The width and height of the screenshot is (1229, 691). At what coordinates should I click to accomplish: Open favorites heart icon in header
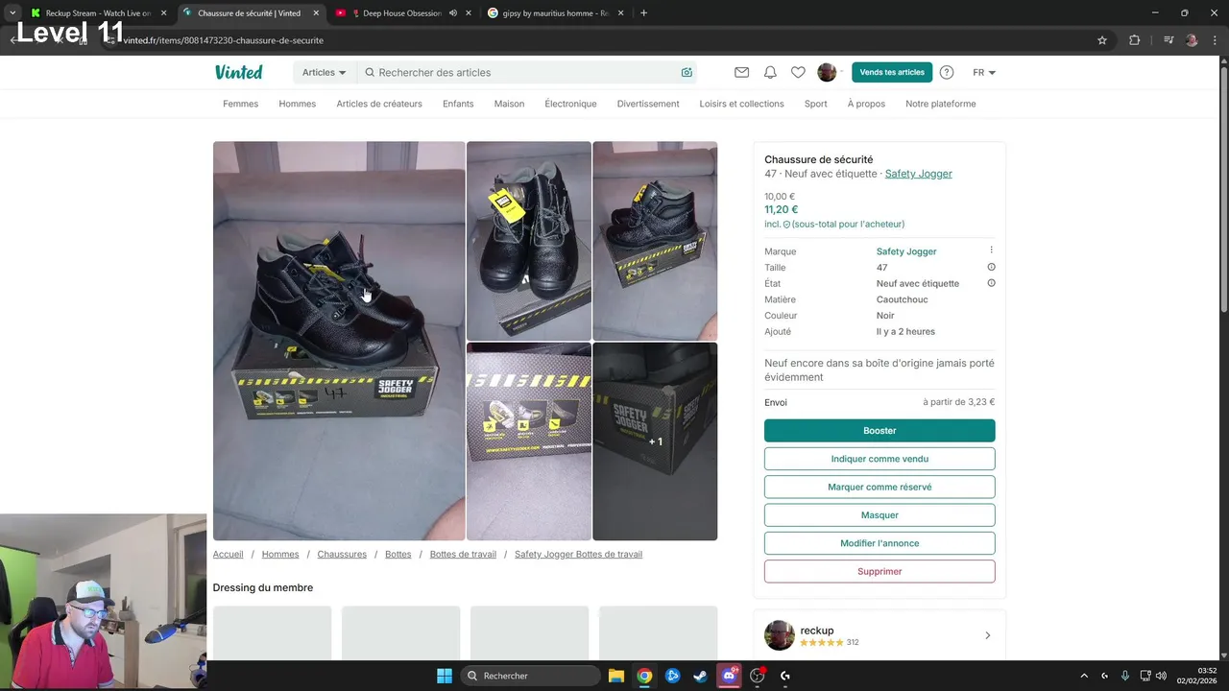pos(798,72)
